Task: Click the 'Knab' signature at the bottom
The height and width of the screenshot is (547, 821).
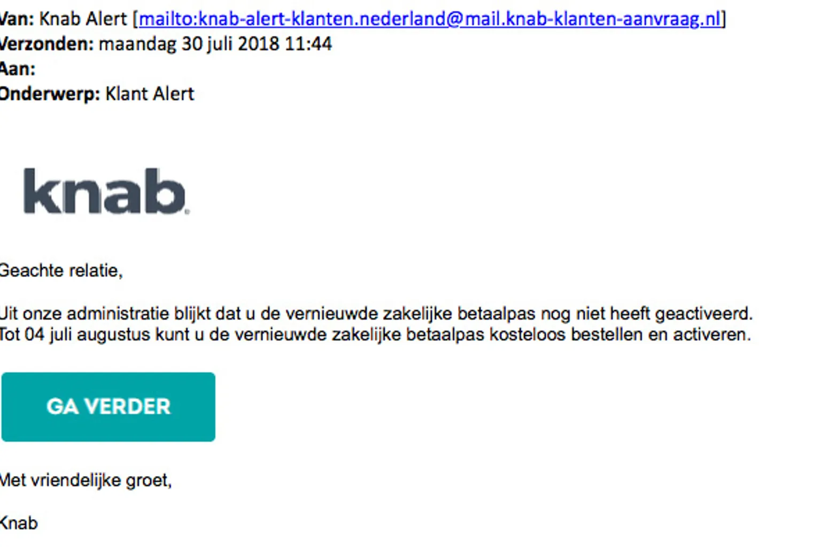Action: point(19,523)
